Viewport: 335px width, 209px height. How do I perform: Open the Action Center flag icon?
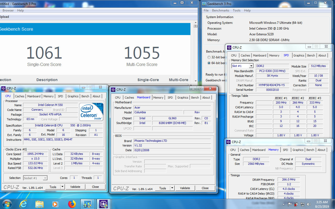pyautogui.click(x=290, y=204)
